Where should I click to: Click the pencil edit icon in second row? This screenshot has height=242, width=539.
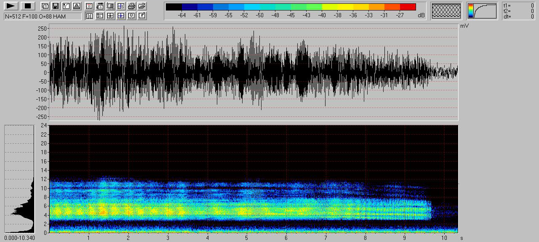tap(142, 16)
